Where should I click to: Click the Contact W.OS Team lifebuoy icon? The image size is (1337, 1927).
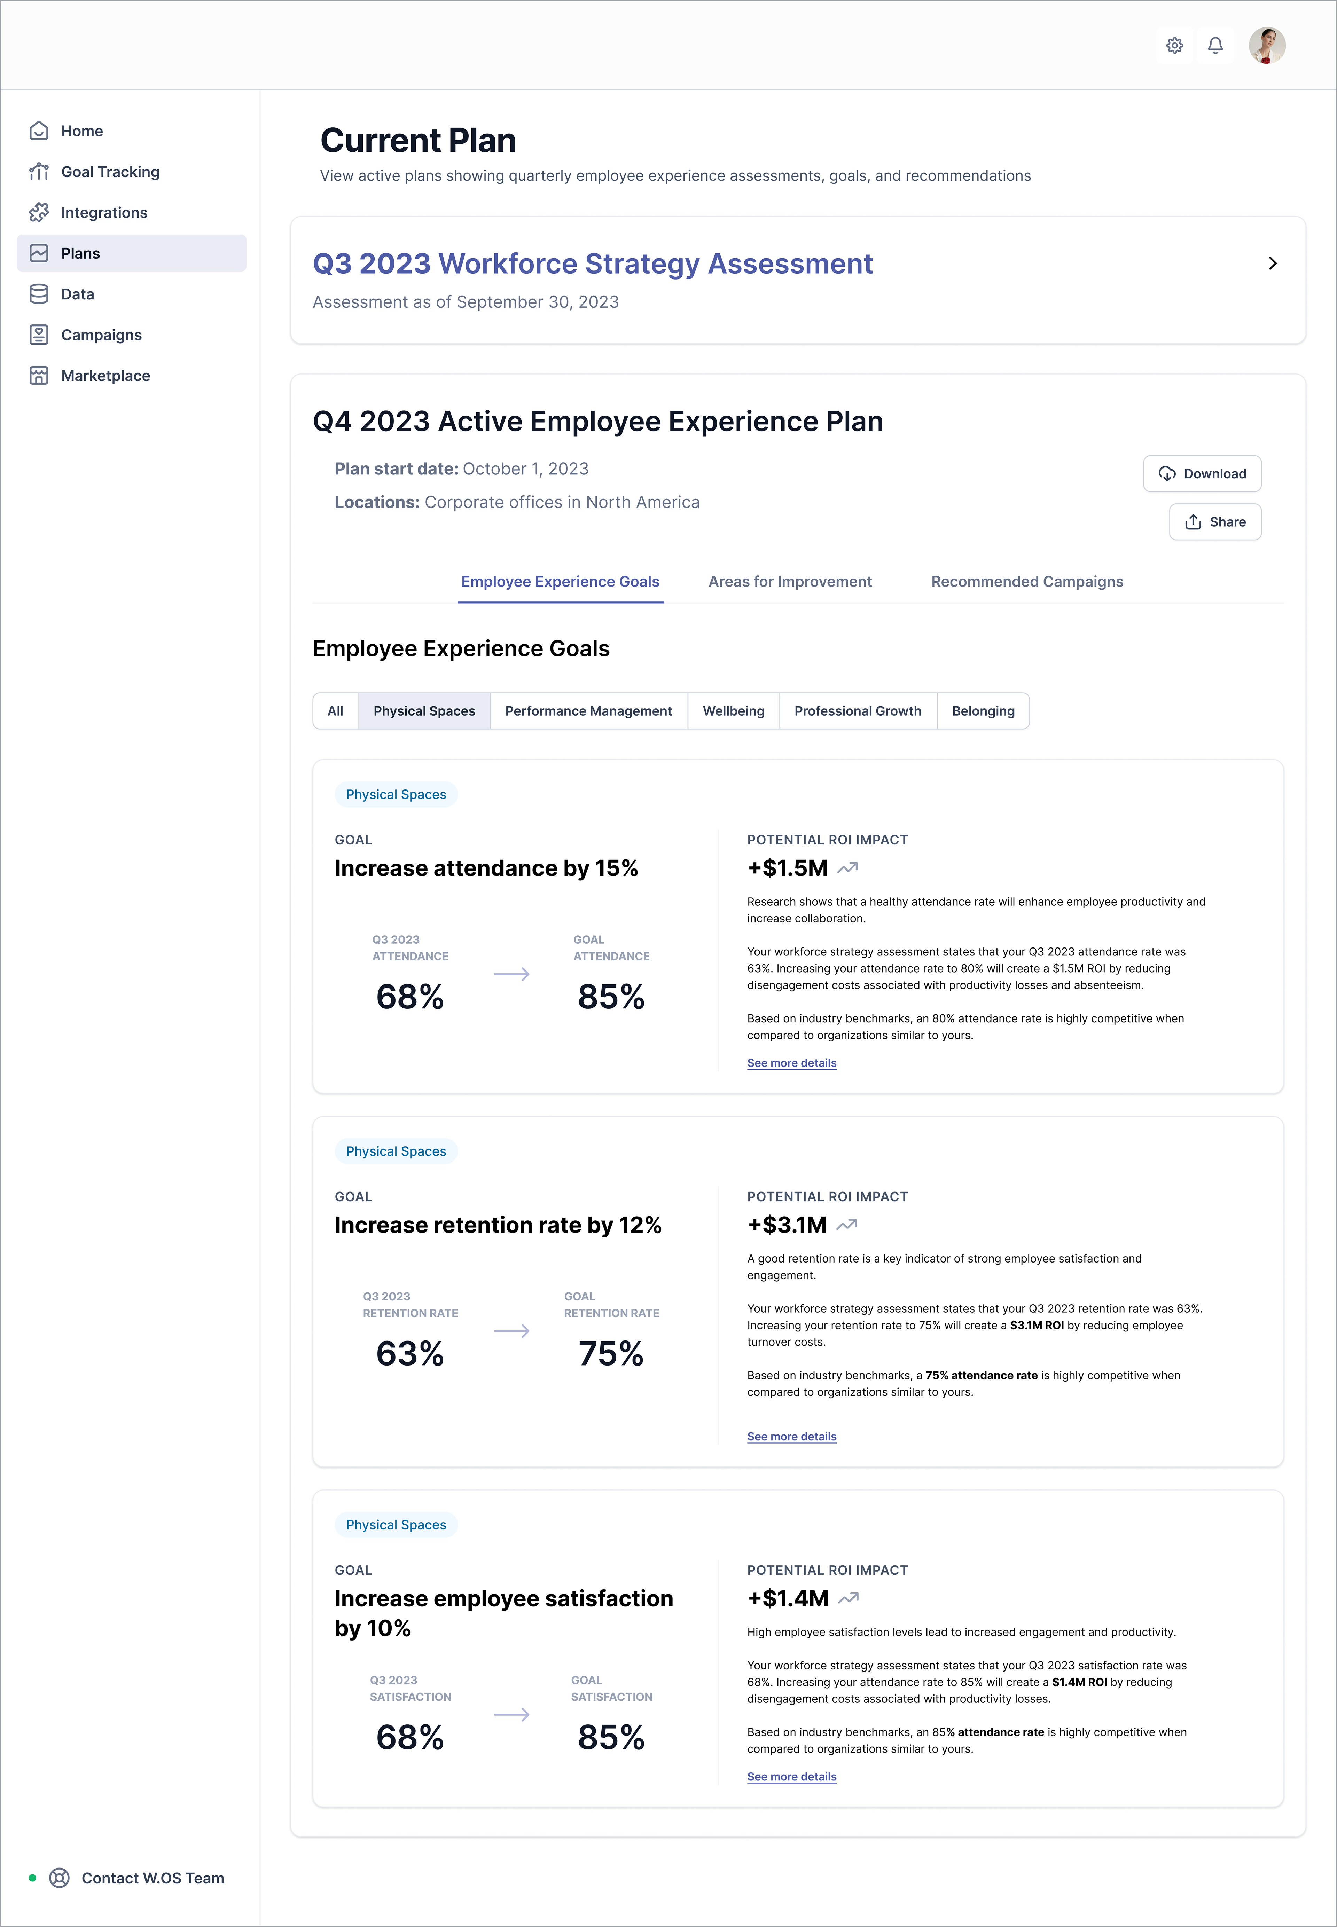(x=60, y=1878)
